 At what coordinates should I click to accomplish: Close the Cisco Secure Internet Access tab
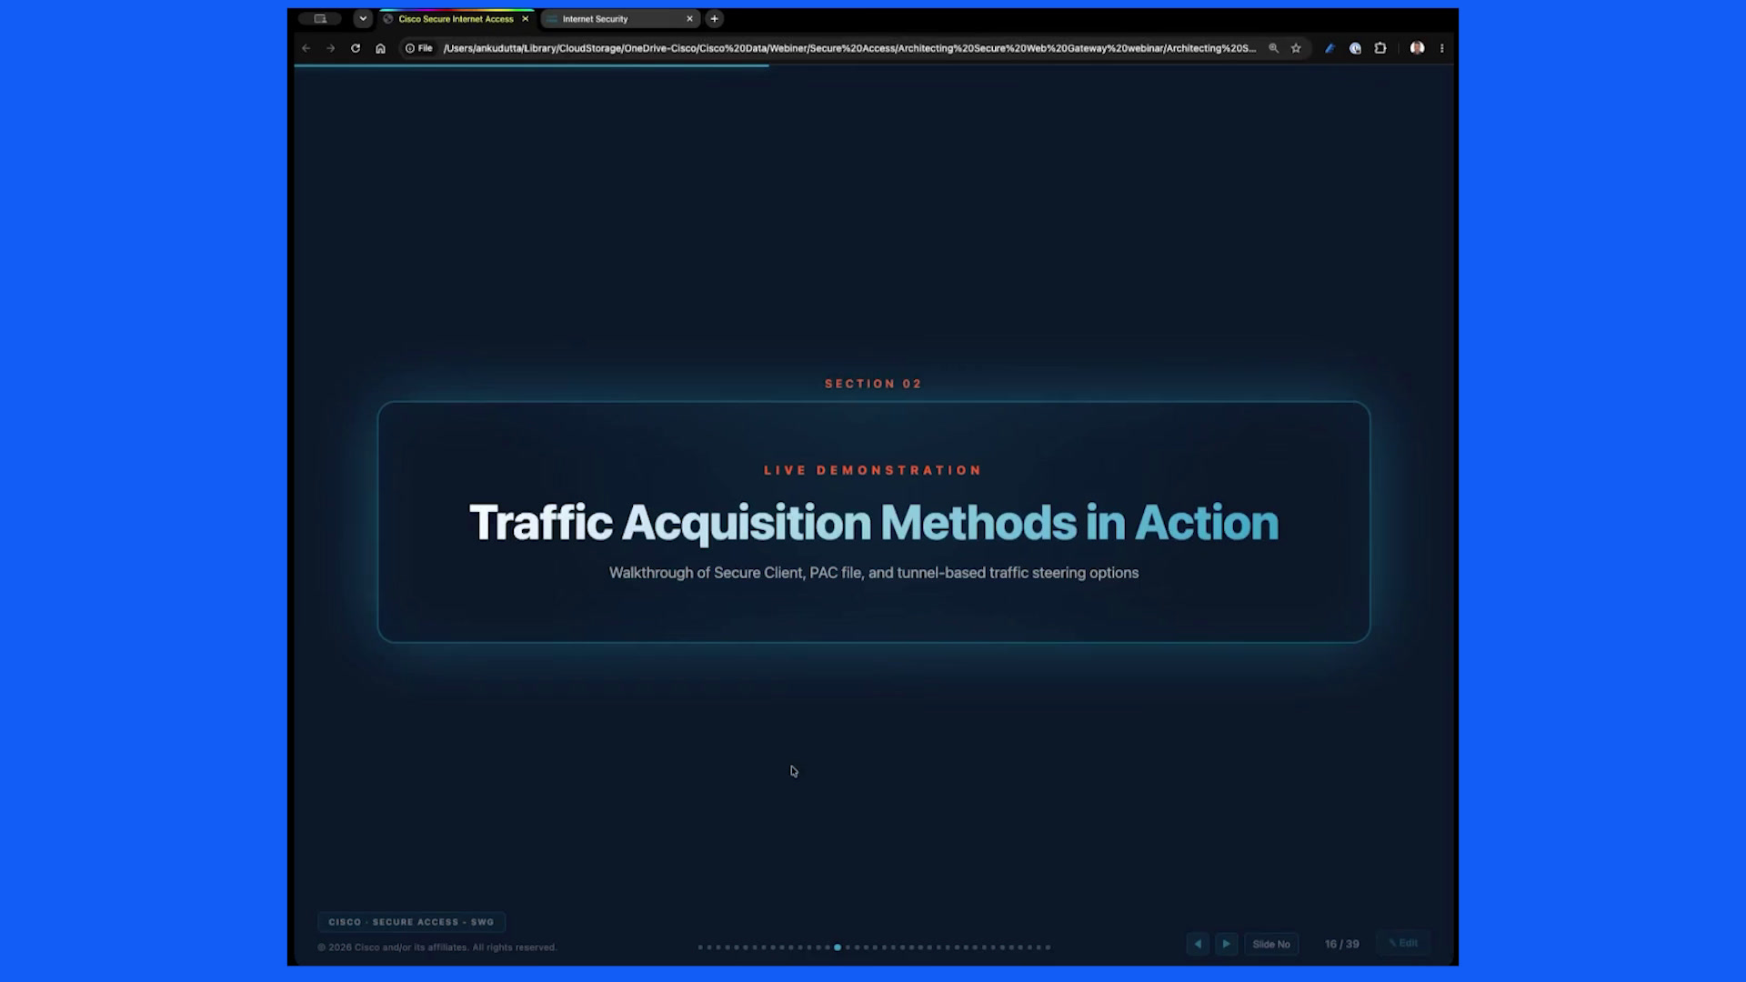click(x=525, y=18)
